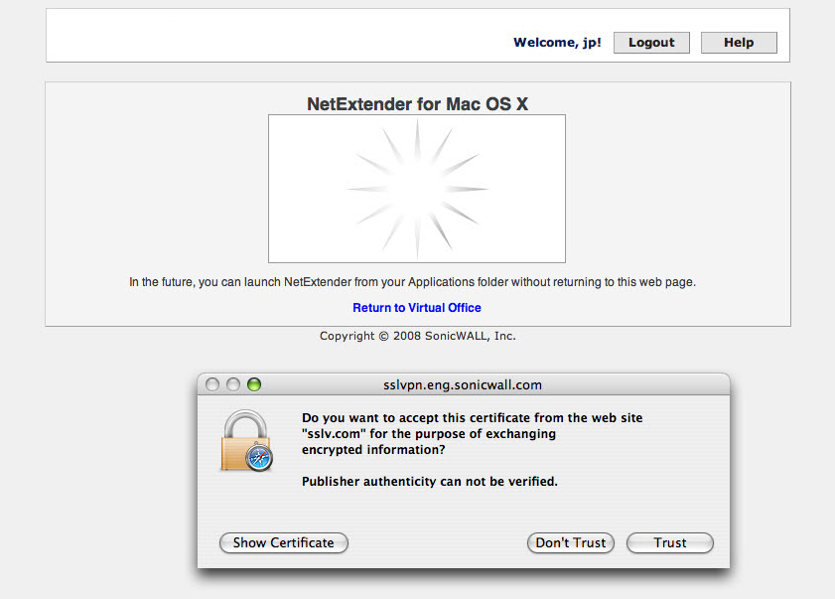Click the Safari compass badge on padlock
The width and height of the screenshot is (835, 599).
click(x=259, y=458)
